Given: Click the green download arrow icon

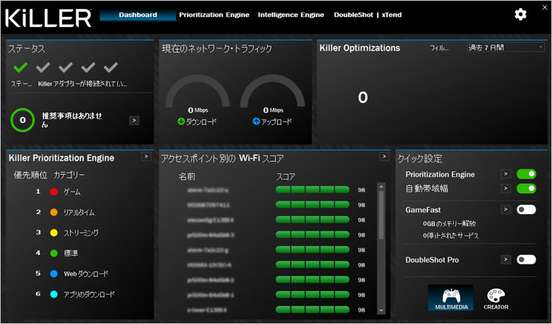Looking at the screenshot, I should 181,121.
